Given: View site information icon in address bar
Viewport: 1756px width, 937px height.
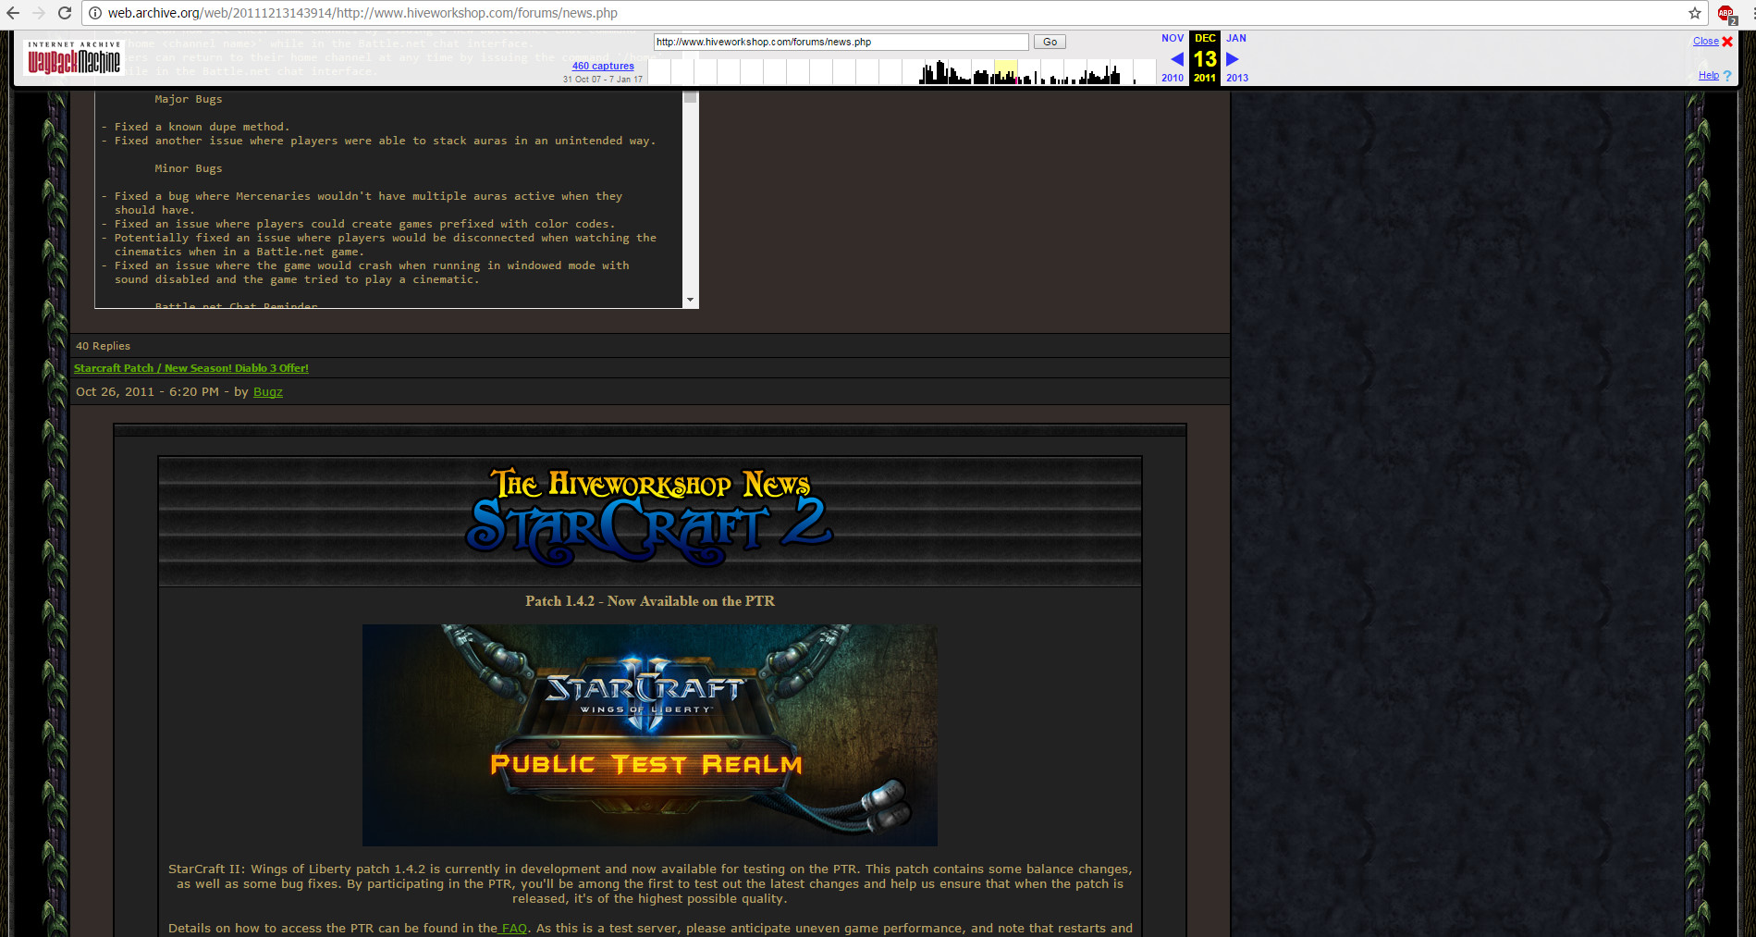Looking at the screenshot, I should (94, 13).
